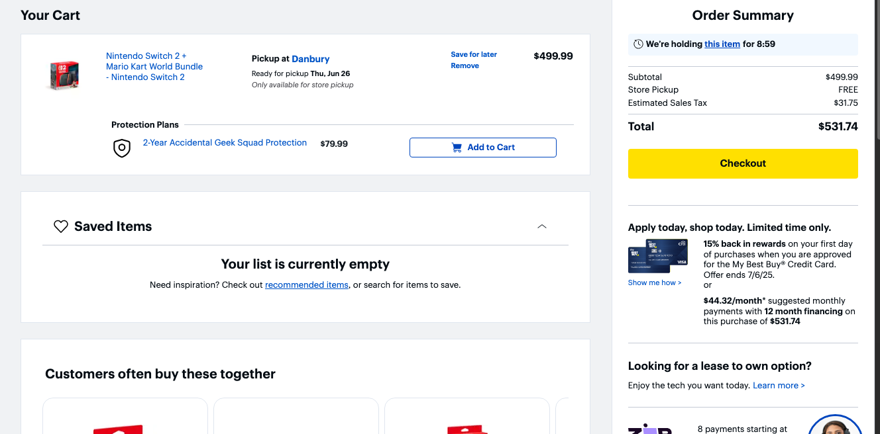
Task: Click the Zip payments logo
Action: coord(650,429)
